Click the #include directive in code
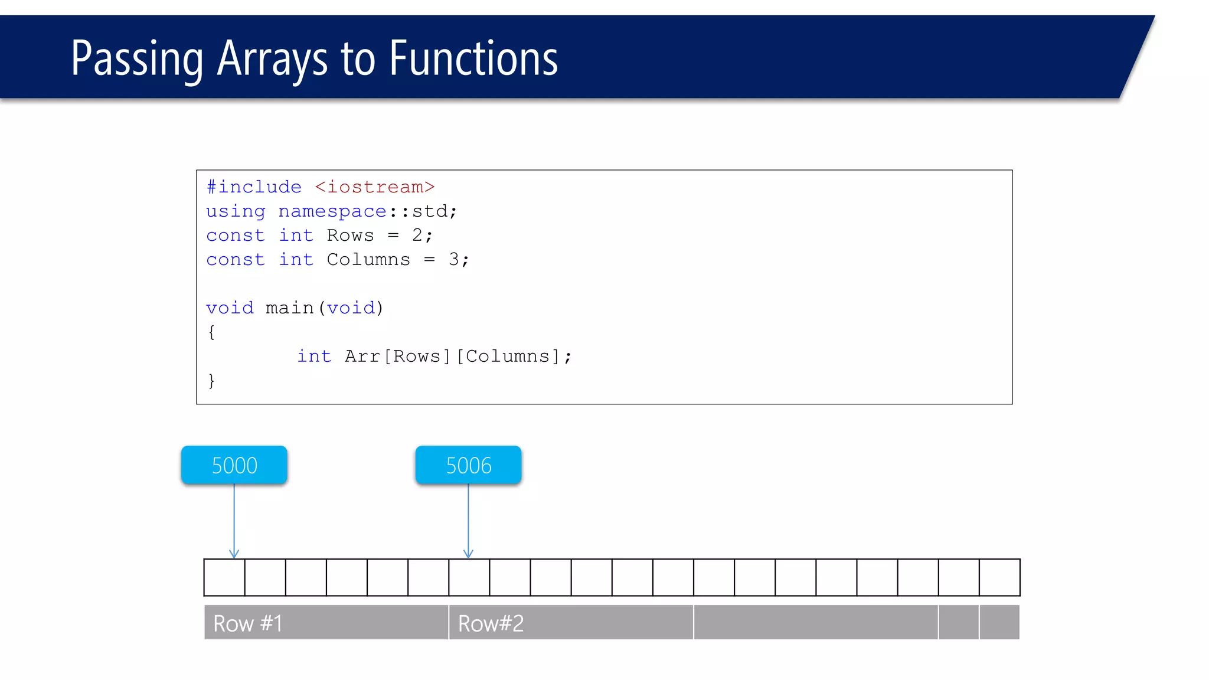 [254, 187]
